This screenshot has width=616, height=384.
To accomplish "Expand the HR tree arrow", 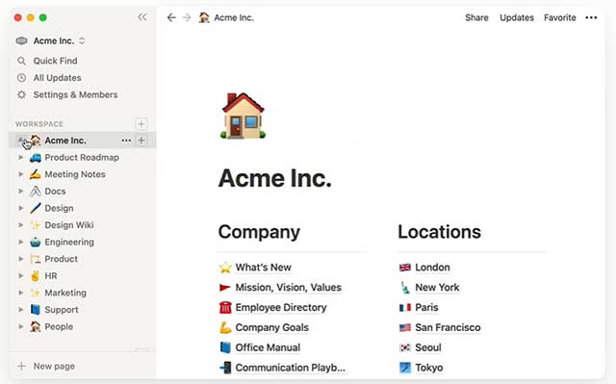I will coord(21,275).
